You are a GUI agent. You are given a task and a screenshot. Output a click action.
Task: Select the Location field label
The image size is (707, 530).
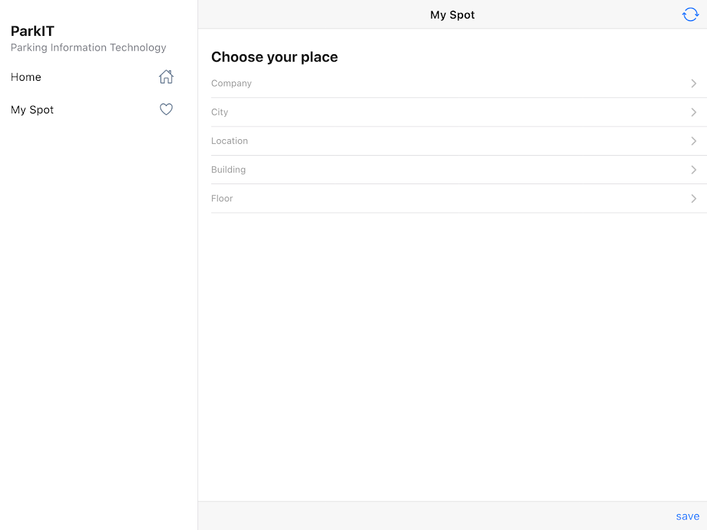(229, 141)
